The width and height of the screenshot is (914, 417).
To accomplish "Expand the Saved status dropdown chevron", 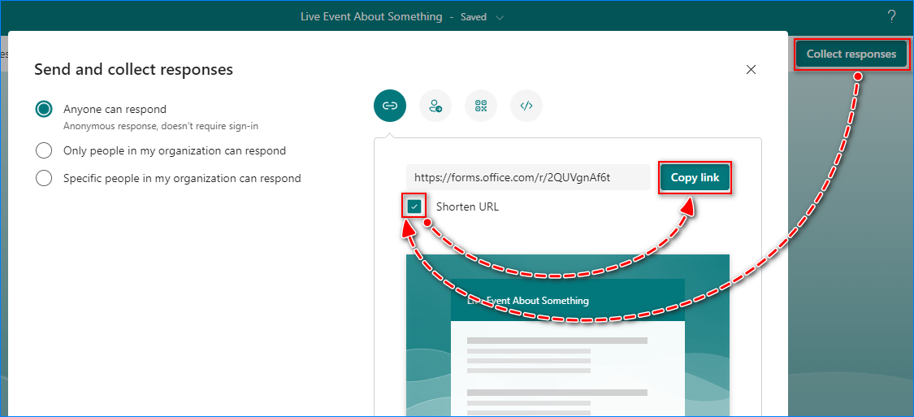I will [x=500, y=18].
